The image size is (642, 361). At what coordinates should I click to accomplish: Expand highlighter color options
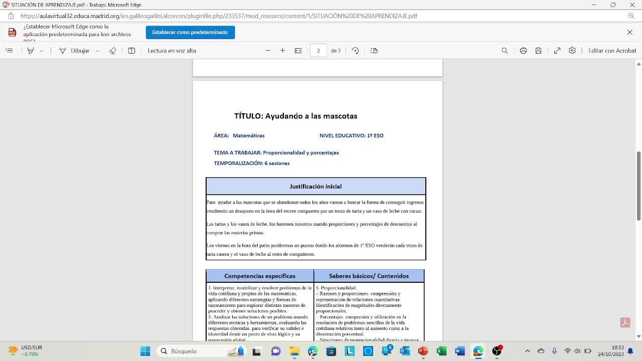click(42, 51)
